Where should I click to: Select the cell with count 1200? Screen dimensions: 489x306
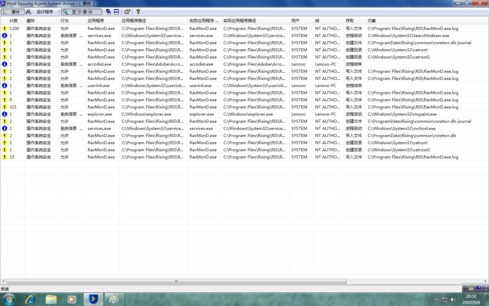[14, 29]
